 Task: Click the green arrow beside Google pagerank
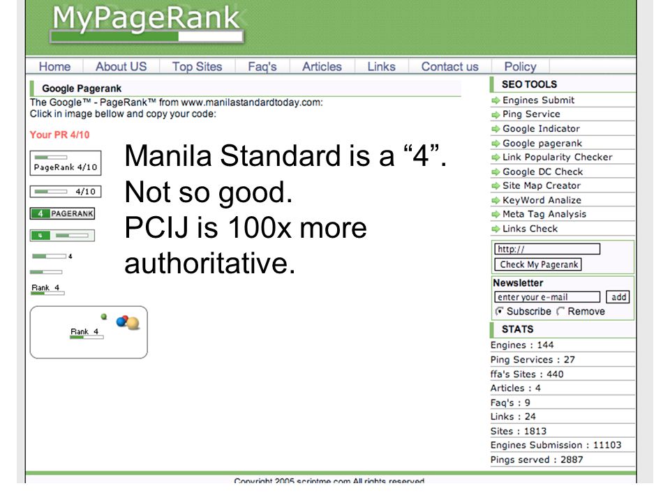pos(496,144)
